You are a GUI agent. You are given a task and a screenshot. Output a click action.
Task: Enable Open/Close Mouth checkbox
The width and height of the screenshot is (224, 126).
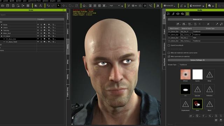click(x=169, y=45)
